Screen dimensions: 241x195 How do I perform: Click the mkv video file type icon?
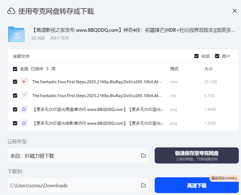[x=24, y=82]
